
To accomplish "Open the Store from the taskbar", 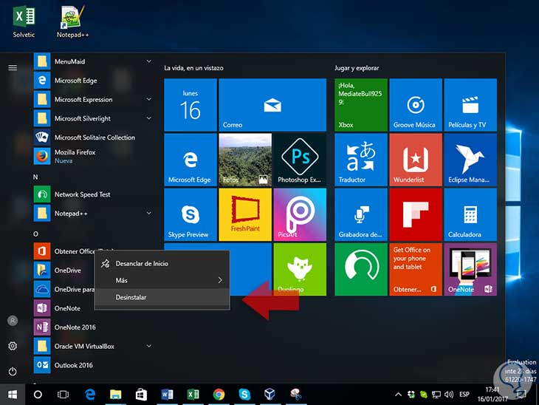I will coord(141,395).
